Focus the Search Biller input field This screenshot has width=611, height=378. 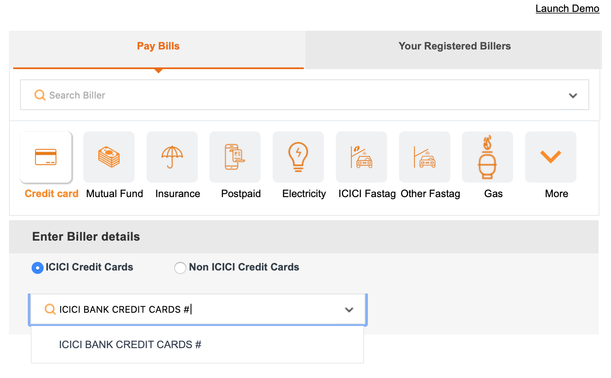[x=305, y=95]
